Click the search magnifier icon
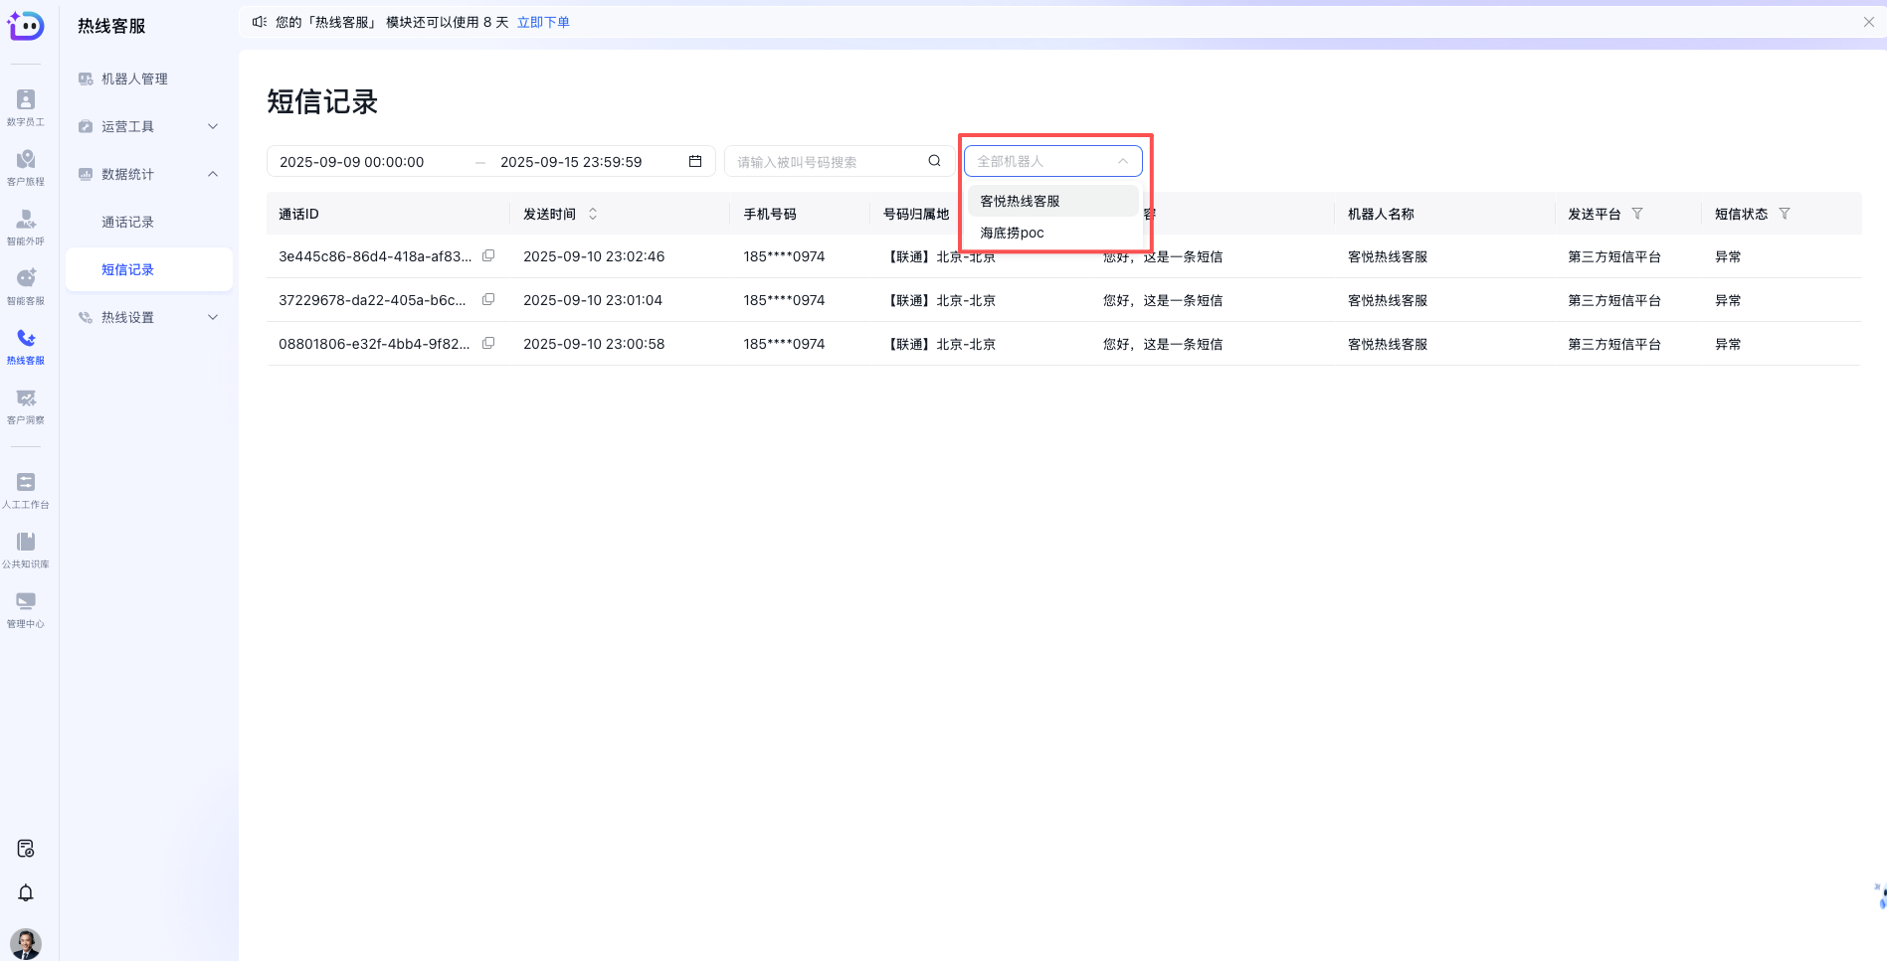The width and height of the screenshot is (1887, 961). tap(934, 161)
